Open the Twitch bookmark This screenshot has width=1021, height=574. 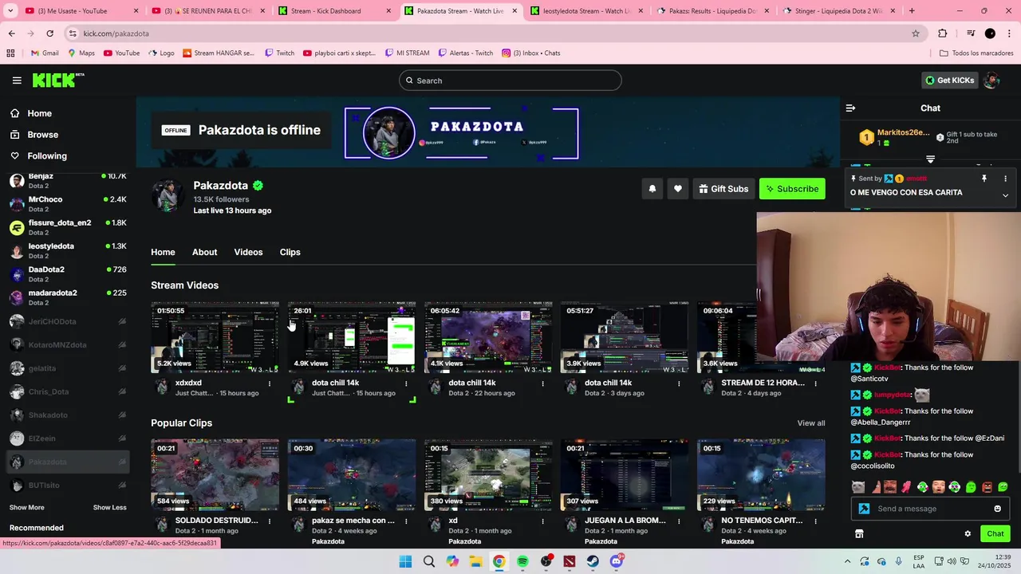279,53
